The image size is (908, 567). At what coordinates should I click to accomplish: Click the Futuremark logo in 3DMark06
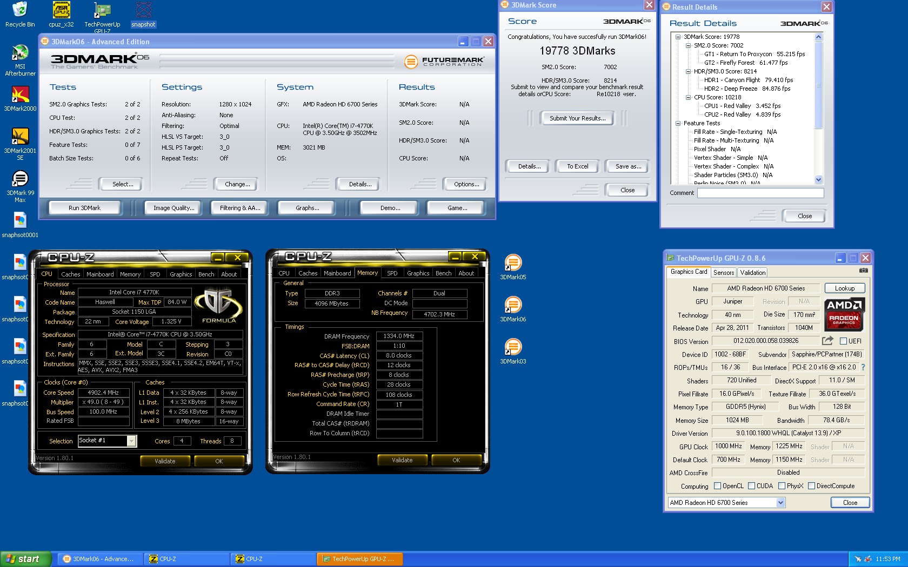tap(444, 62)
